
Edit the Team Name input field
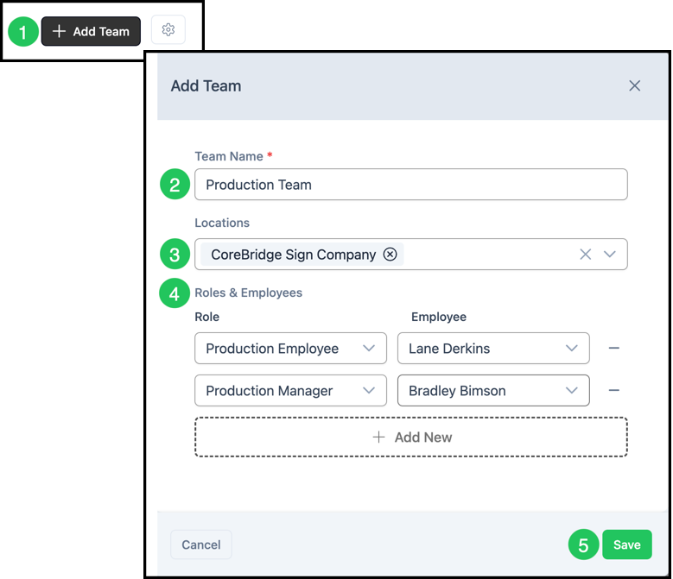pos(410,185)
